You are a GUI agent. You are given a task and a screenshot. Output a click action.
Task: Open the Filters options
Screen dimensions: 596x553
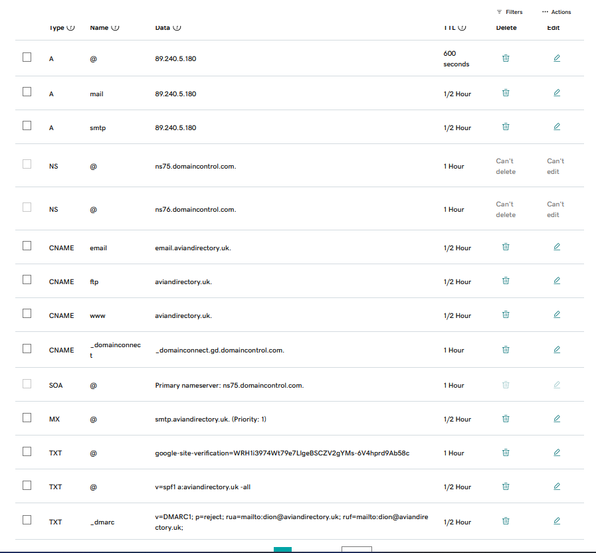point(510,12)
